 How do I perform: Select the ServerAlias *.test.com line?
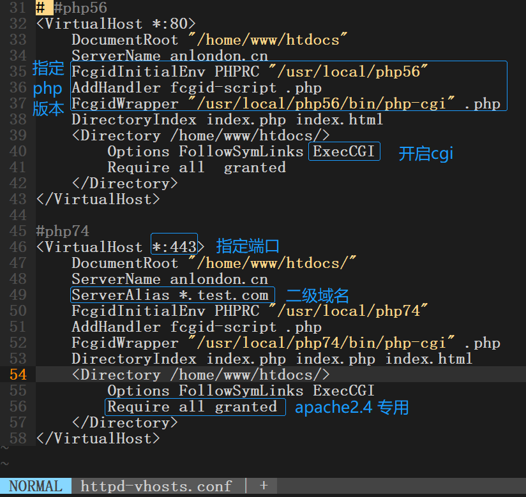(x=170, y=295)
